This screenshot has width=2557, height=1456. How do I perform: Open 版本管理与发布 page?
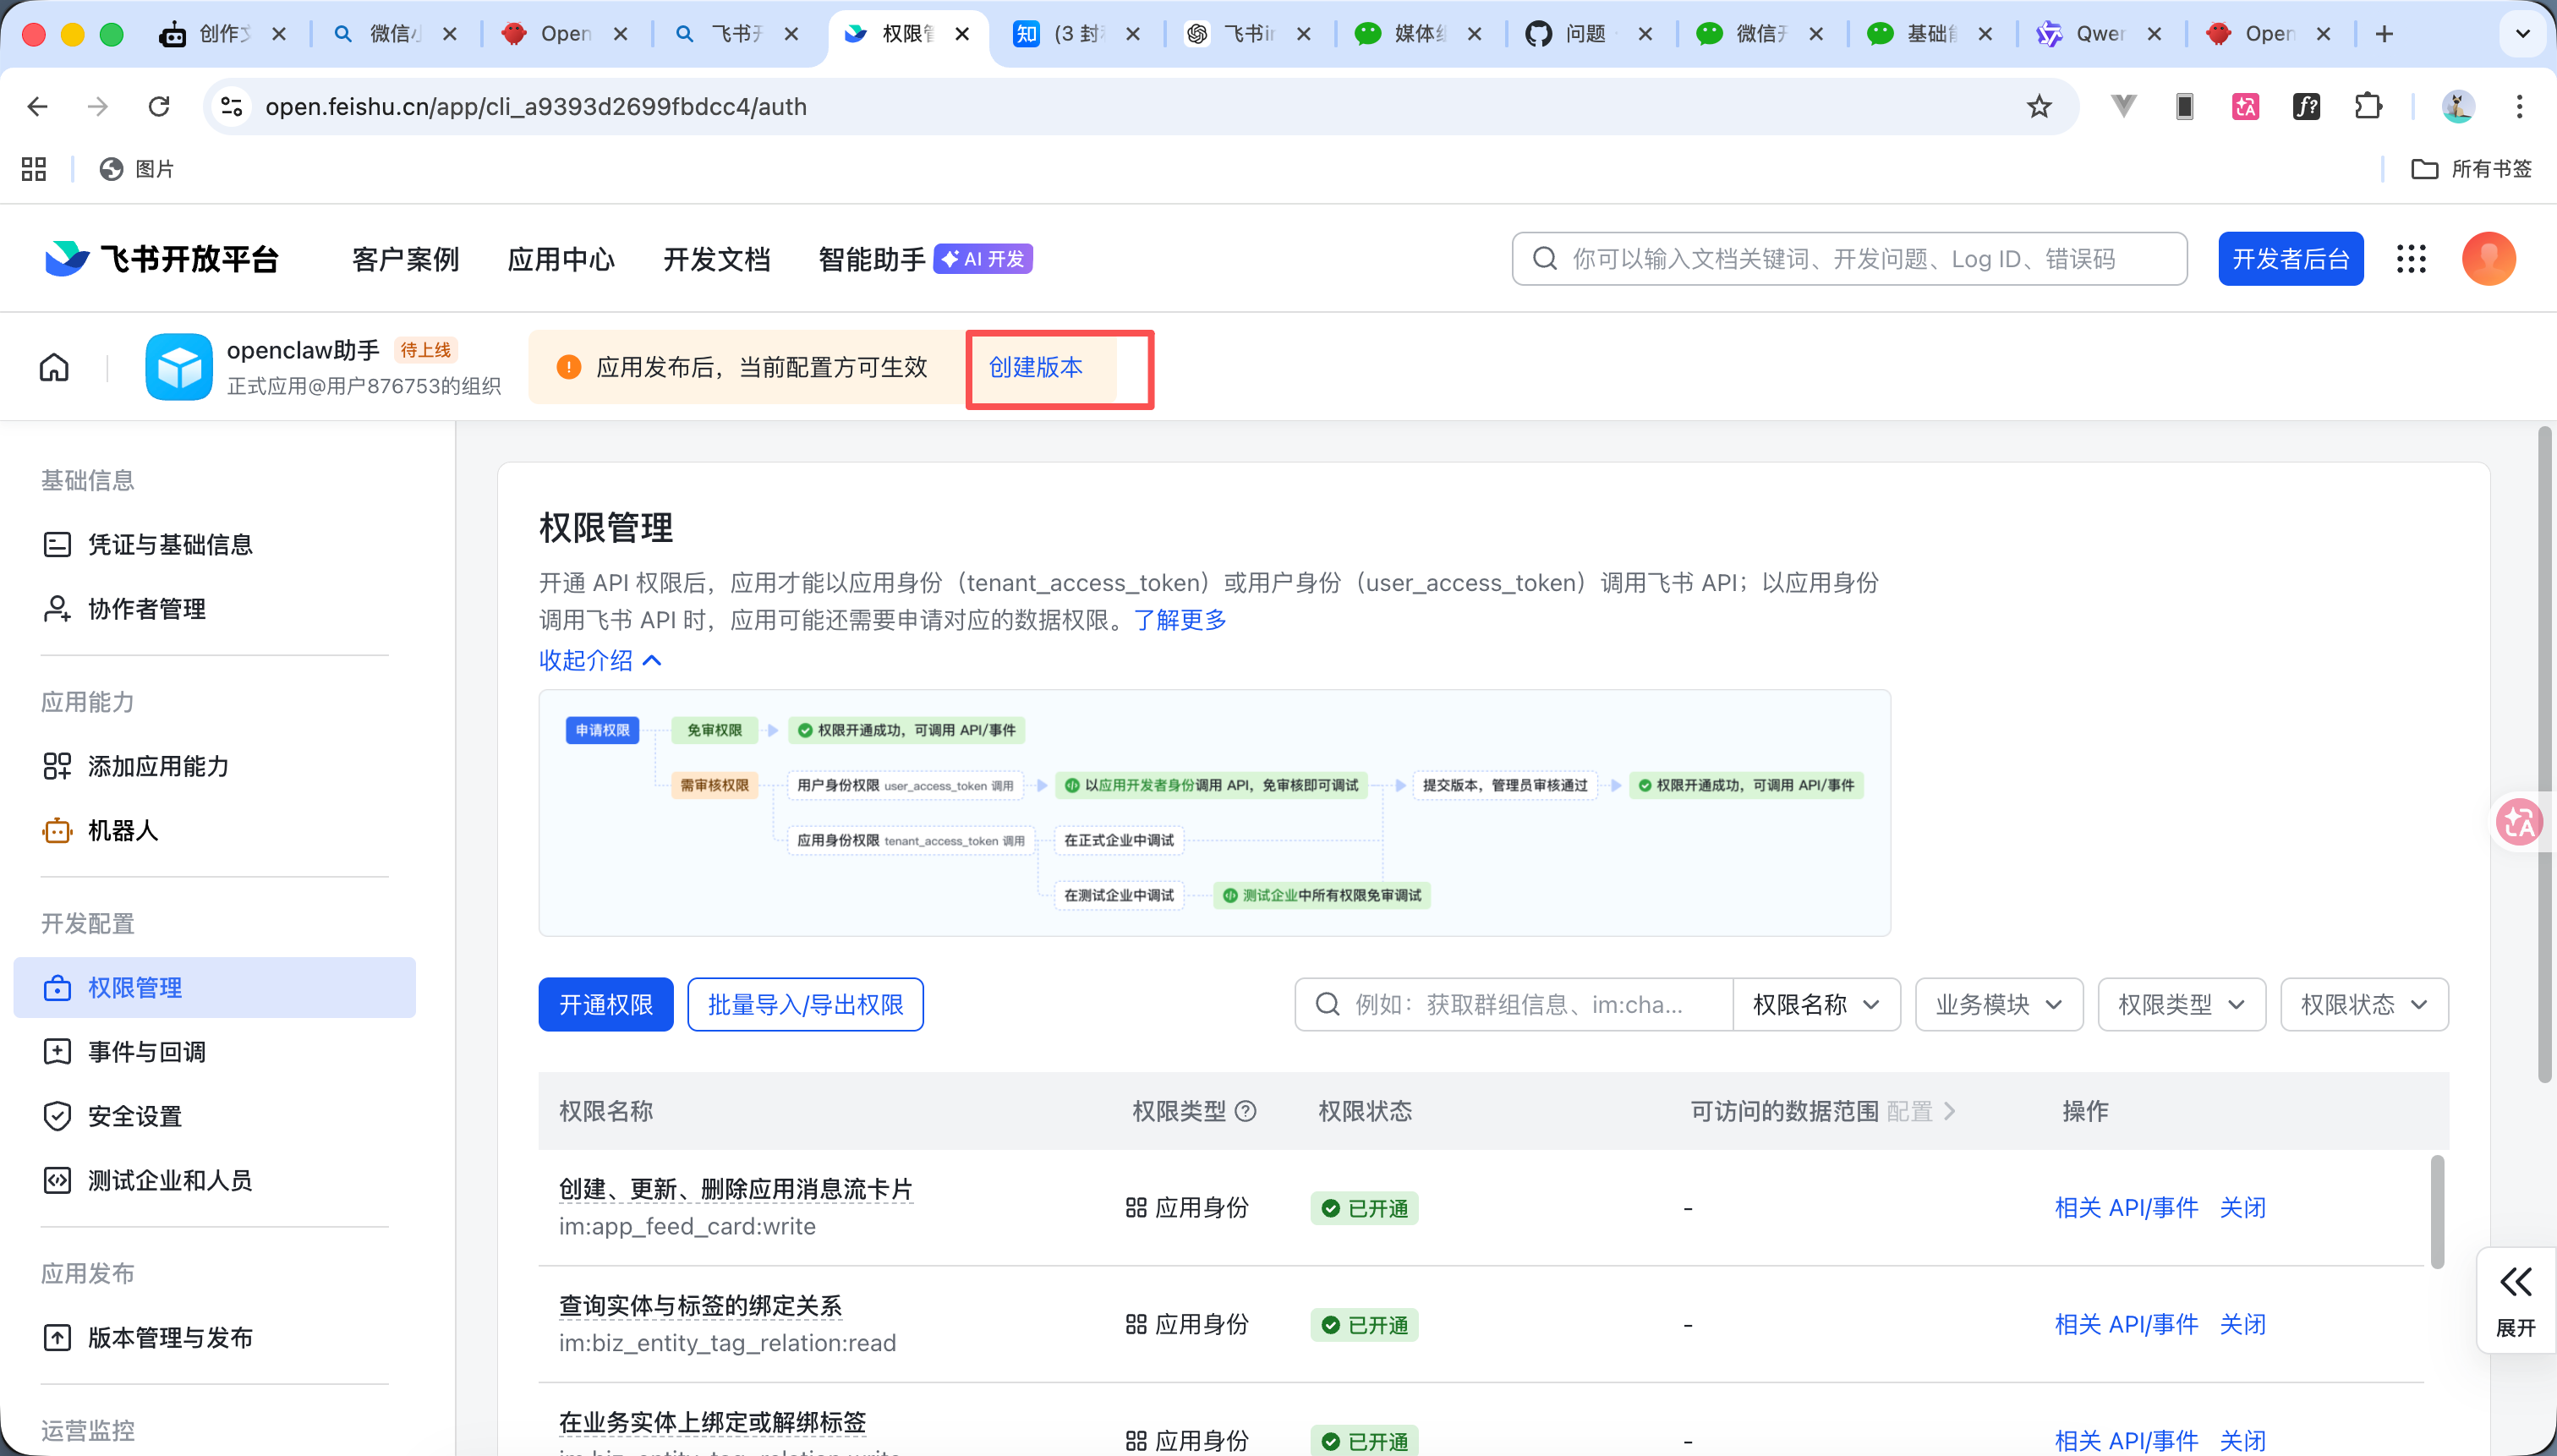(169, 1338)
